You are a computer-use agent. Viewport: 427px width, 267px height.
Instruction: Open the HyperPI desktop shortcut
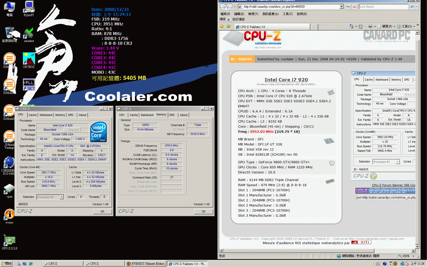tap(29, 8)
